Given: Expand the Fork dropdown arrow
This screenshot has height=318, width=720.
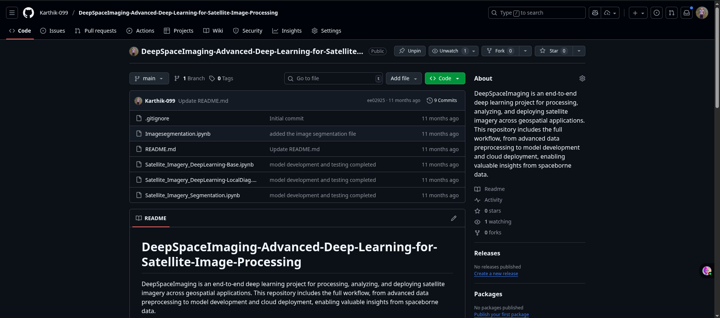Looking at the screenshot, I should pyautogui.click(x=525, y=51).
